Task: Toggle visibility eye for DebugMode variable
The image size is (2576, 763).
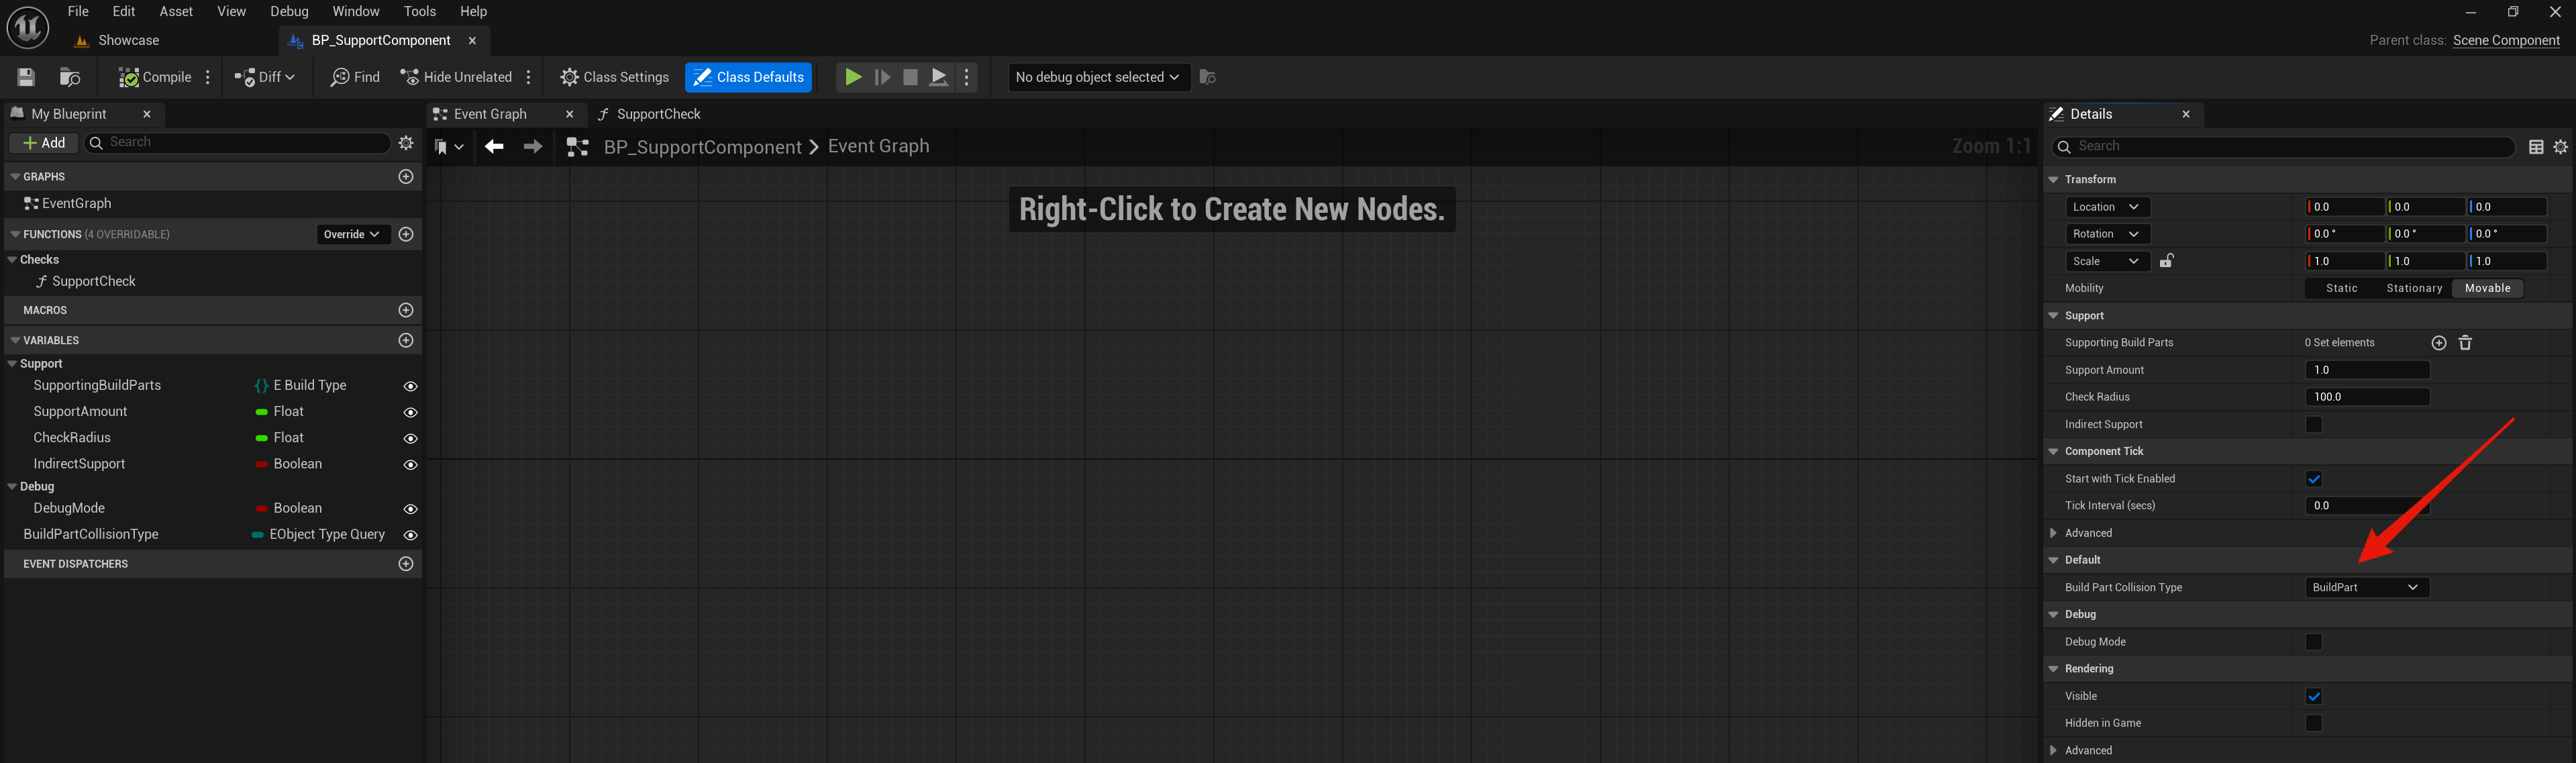Action: coord(410,509)
